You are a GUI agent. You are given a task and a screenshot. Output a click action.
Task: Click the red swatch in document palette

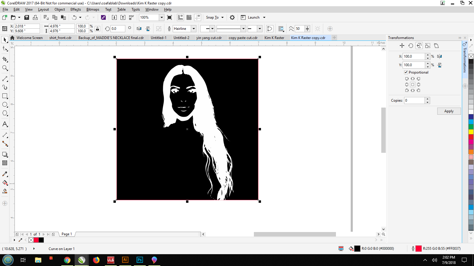(36, 240)
